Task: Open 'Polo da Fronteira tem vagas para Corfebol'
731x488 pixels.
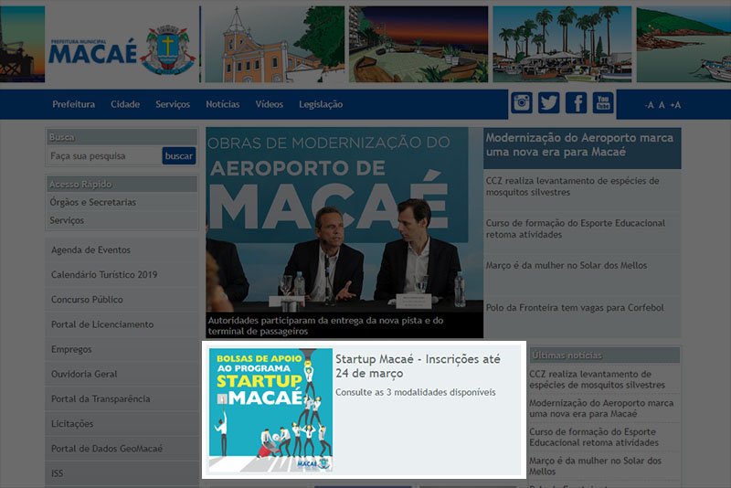Action: click(575, 308)
